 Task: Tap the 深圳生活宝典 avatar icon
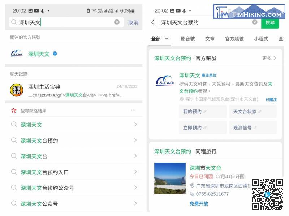[17, 90]
